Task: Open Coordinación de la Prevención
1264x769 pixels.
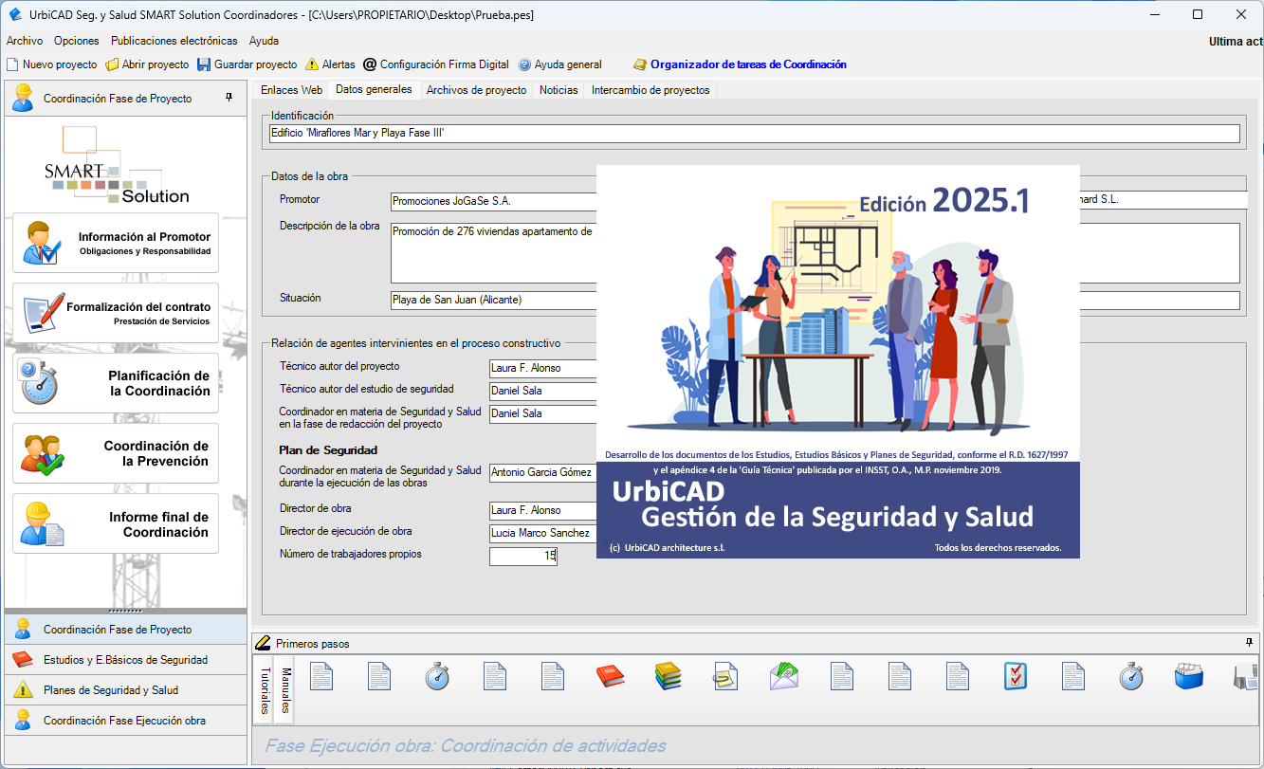Action: click(x=116, y=453)
